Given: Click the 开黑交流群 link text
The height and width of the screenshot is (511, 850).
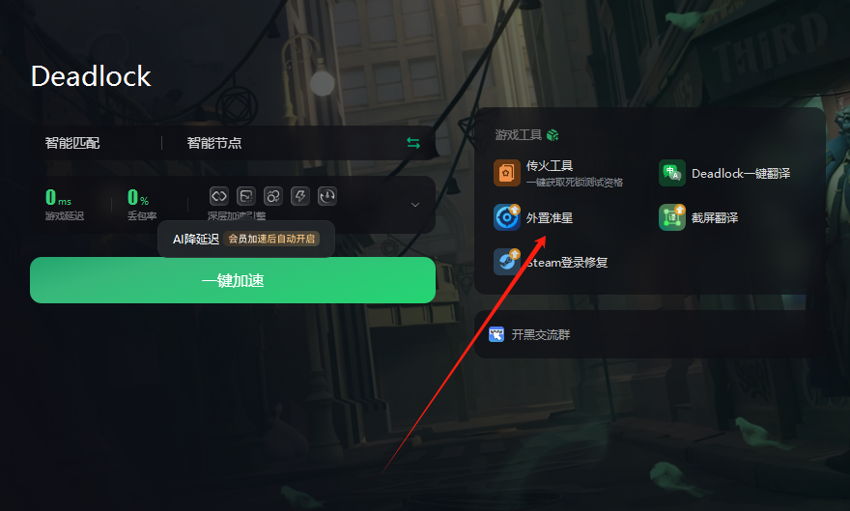Looking at the screenshot, I should [541, 335].
